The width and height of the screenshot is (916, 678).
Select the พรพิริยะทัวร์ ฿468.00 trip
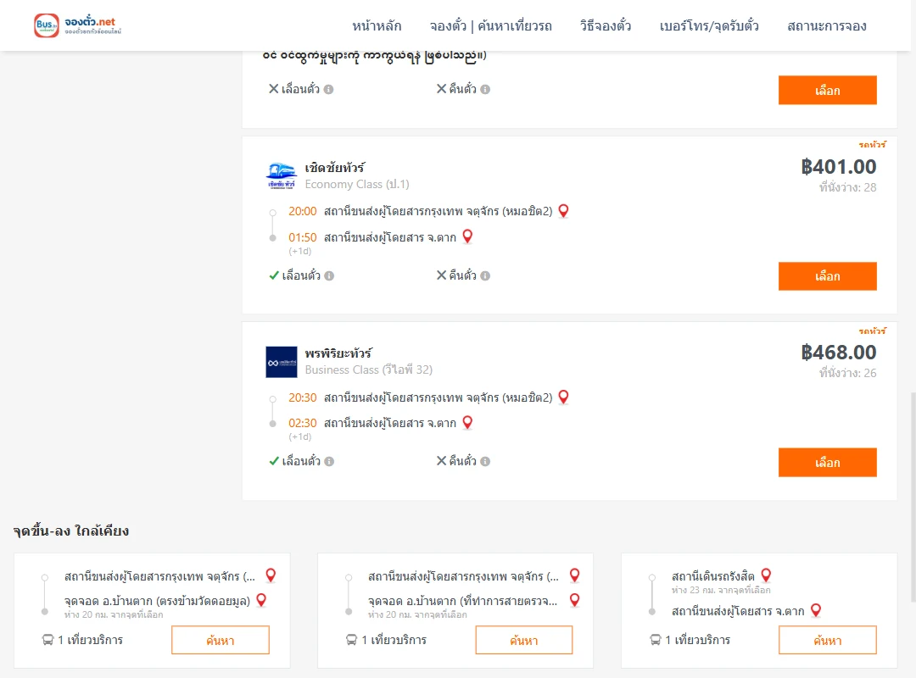(827, 462)
